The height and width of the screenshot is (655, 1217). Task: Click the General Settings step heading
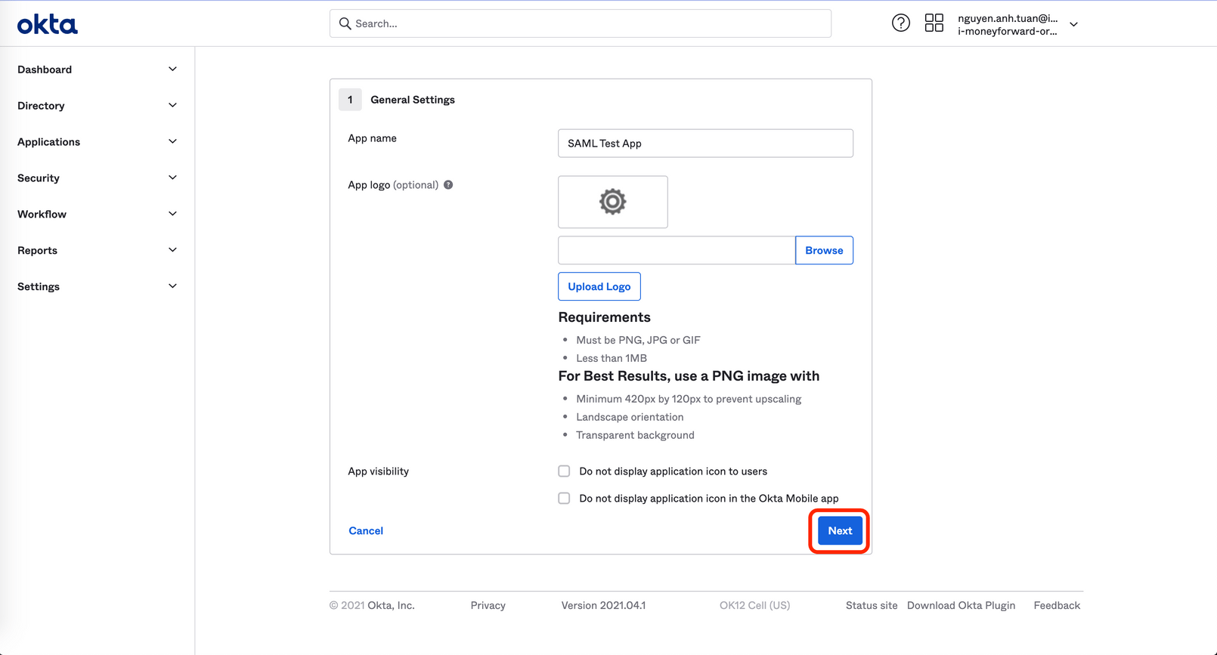[x=413, y=100]
